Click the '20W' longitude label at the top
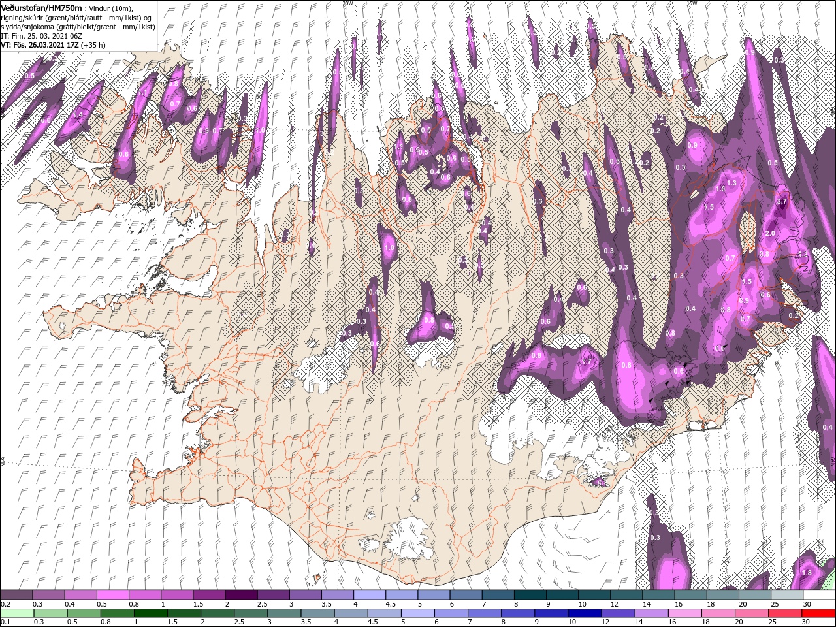Screen dimensions: 836x627 (347, 3)
